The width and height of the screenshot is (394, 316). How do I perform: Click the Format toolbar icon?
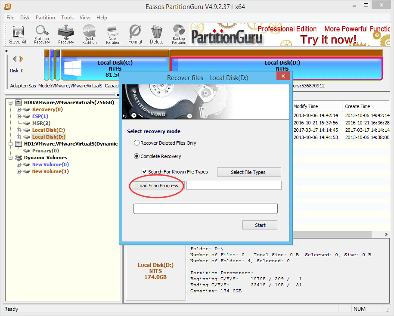pos(135,35)
